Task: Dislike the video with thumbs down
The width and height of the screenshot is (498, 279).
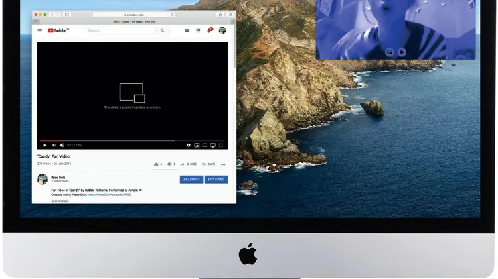Action: (x=169, y=164)
